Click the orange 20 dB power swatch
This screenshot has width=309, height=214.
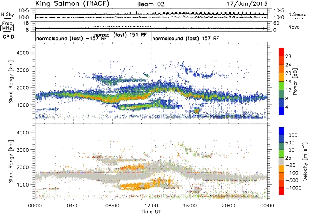tap(282, 77)
